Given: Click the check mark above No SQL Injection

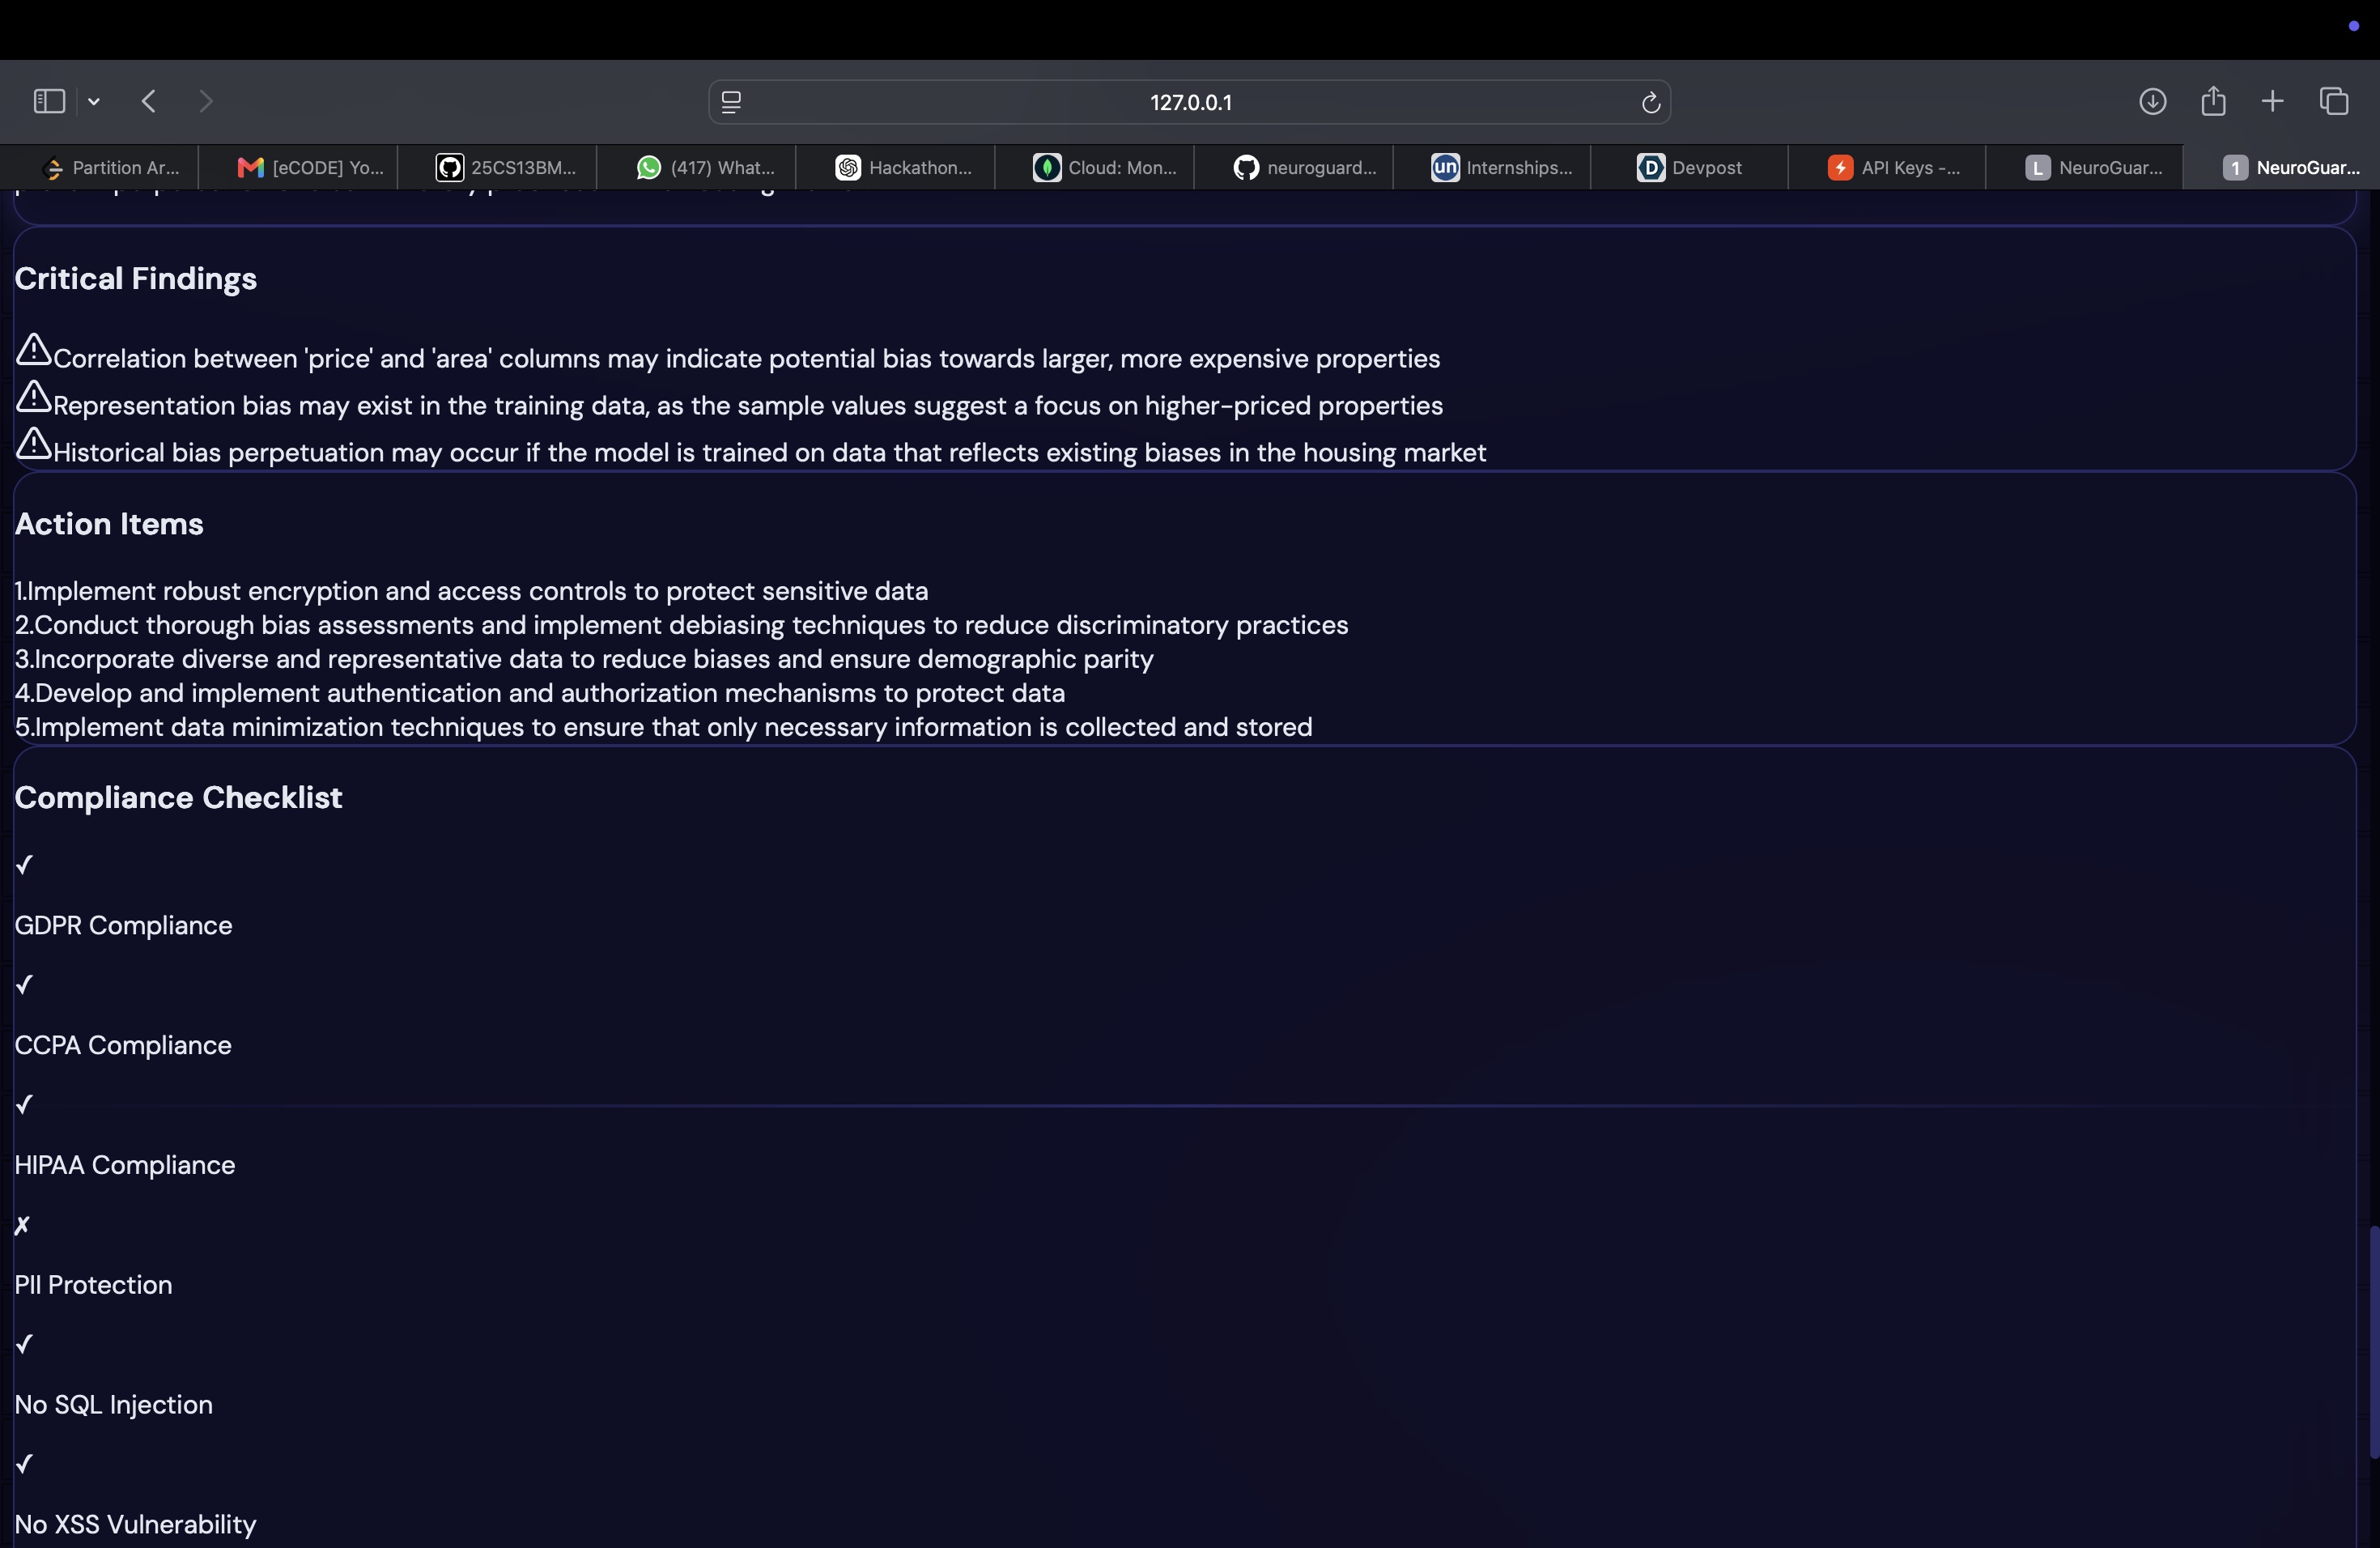Looking at the screenshot, I should tap(25, 1345).
